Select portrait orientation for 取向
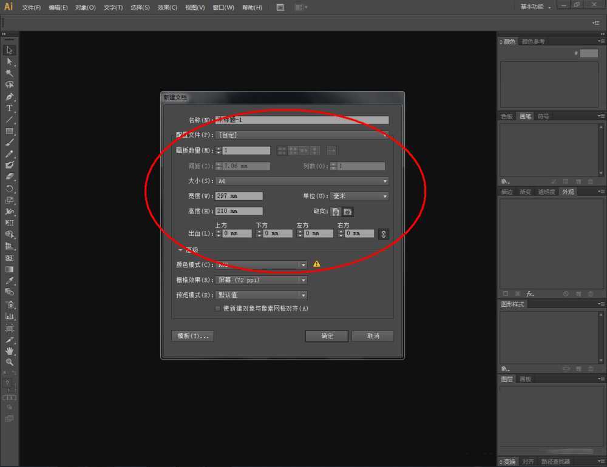Image resolution: width=607 pixels, height=467 pixels. click(x=336, y=212)
